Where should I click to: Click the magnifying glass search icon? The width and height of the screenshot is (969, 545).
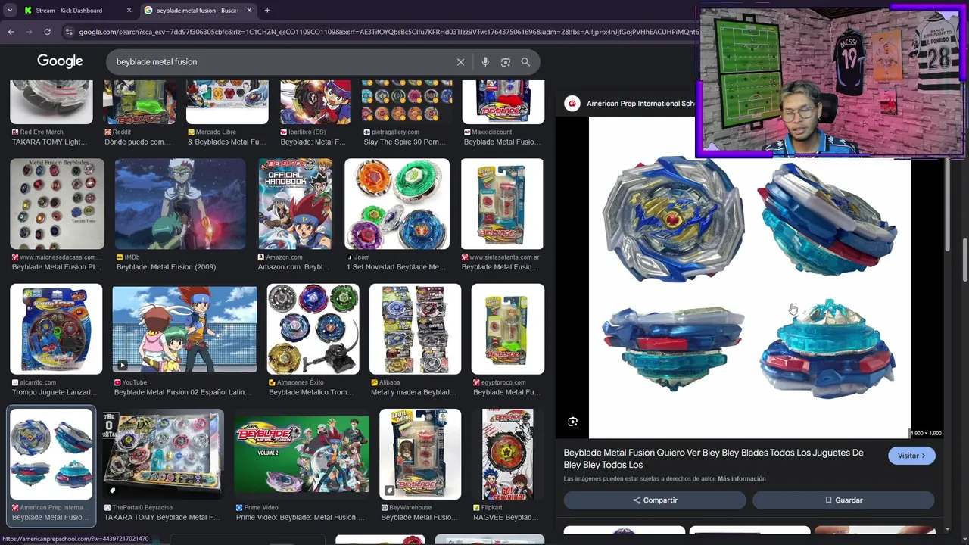525,62
